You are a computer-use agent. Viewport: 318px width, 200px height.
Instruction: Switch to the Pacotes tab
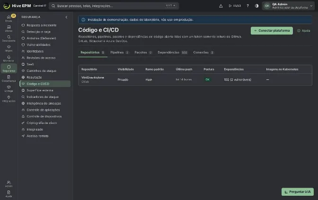[143, 52]
